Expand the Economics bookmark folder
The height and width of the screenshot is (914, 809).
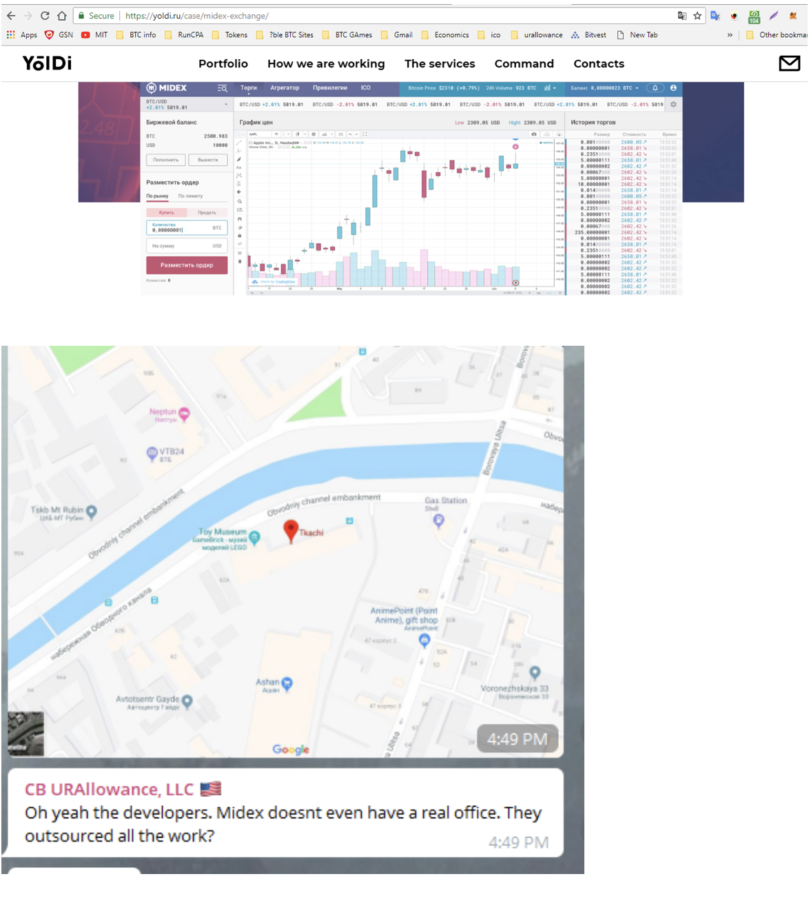tap(444, 34)
